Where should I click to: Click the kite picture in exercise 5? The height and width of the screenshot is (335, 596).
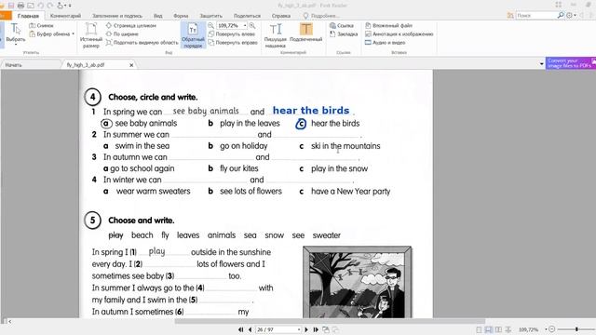pos(358,282)
